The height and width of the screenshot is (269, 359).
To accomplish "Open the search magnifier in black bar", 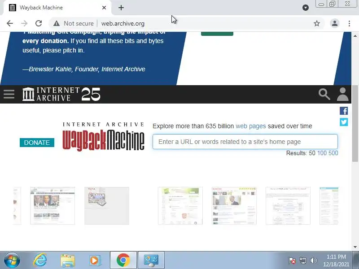I will coord(324,94).
